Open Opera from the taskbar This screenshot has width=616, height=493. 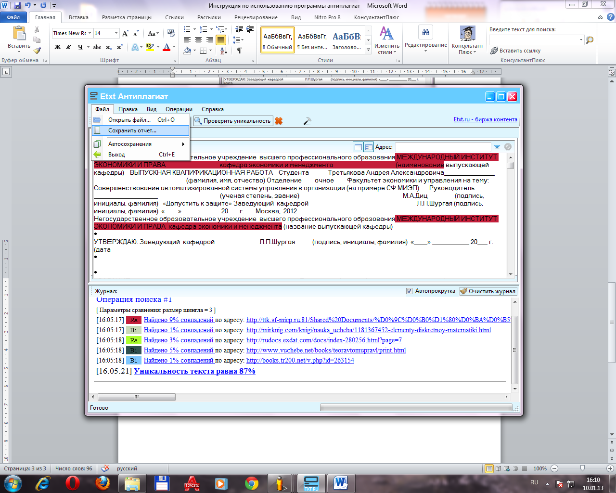point(72,483)
